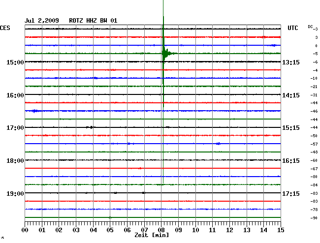Click DC offset value '-4'
The image size is (320, 243).
pyautogui.click(x=315, y=70)
